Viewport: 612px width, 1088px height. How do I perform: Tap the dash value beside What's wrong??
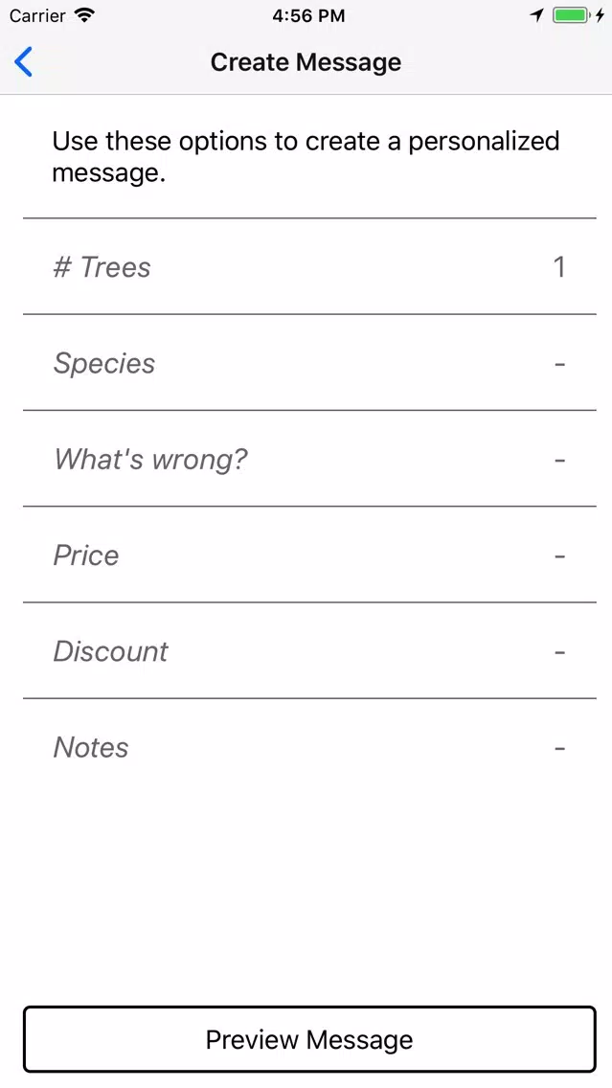560,460
